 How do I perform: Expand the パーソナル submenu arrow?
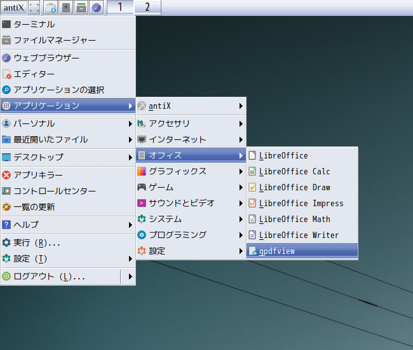click(130, 123)
